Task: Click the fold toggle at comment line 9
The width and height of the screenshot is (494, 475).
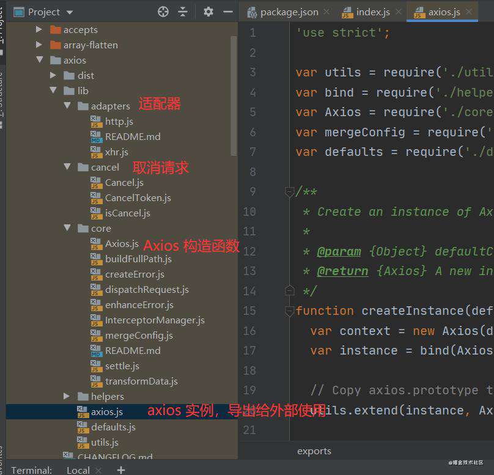Action: coord(289,191)
